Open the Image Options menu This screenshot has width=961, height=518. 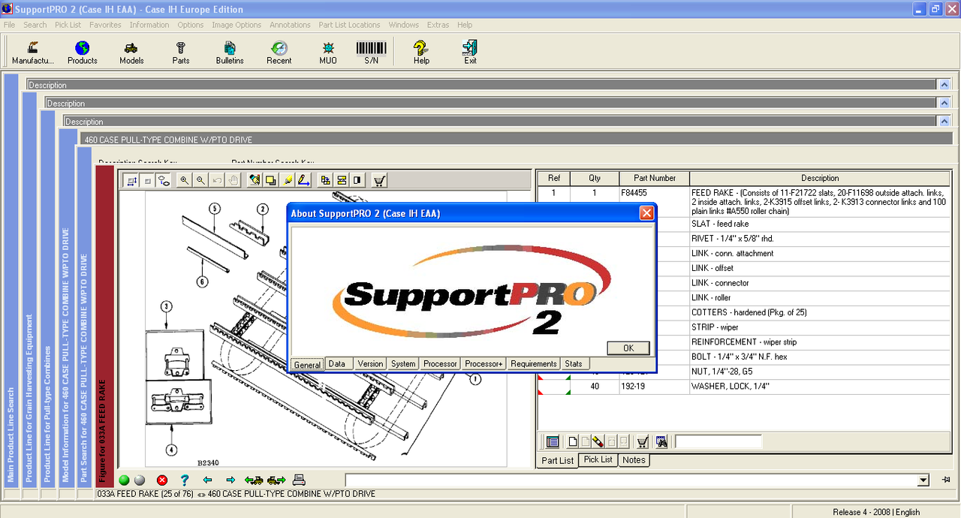pyautogui.click(x=236, y=25)
